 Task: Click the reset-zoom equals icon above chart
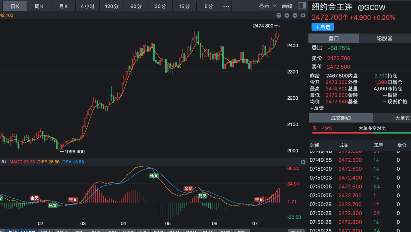279,15
